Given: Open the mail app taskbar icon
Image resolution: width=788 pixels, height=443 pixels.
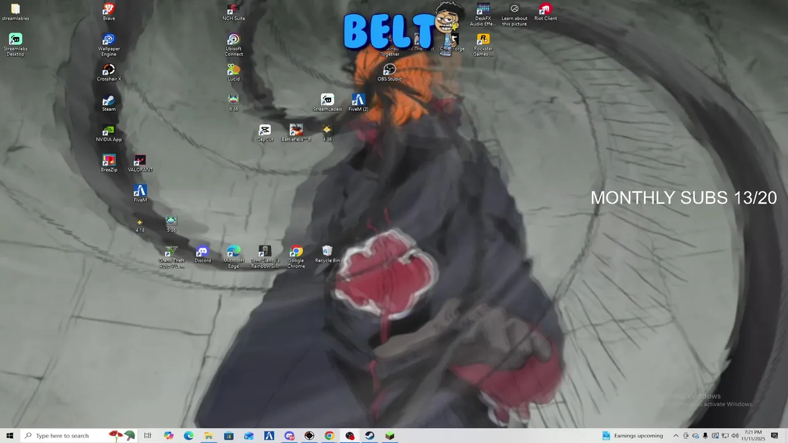Looking at the screenshot, I should pyautogui.click(x=249, y=436).
